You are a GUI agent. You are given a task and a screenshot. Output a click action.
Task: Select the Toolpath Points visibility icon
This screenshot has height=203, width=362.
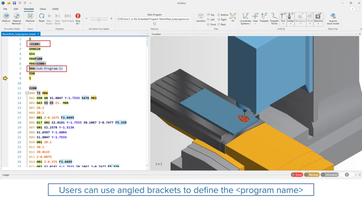274,17
